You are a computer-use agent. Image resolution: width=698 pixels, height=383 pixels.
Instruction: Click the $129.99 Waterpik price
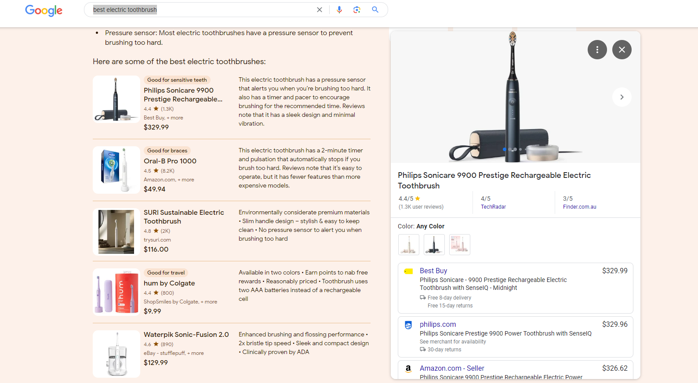(156, 363)
